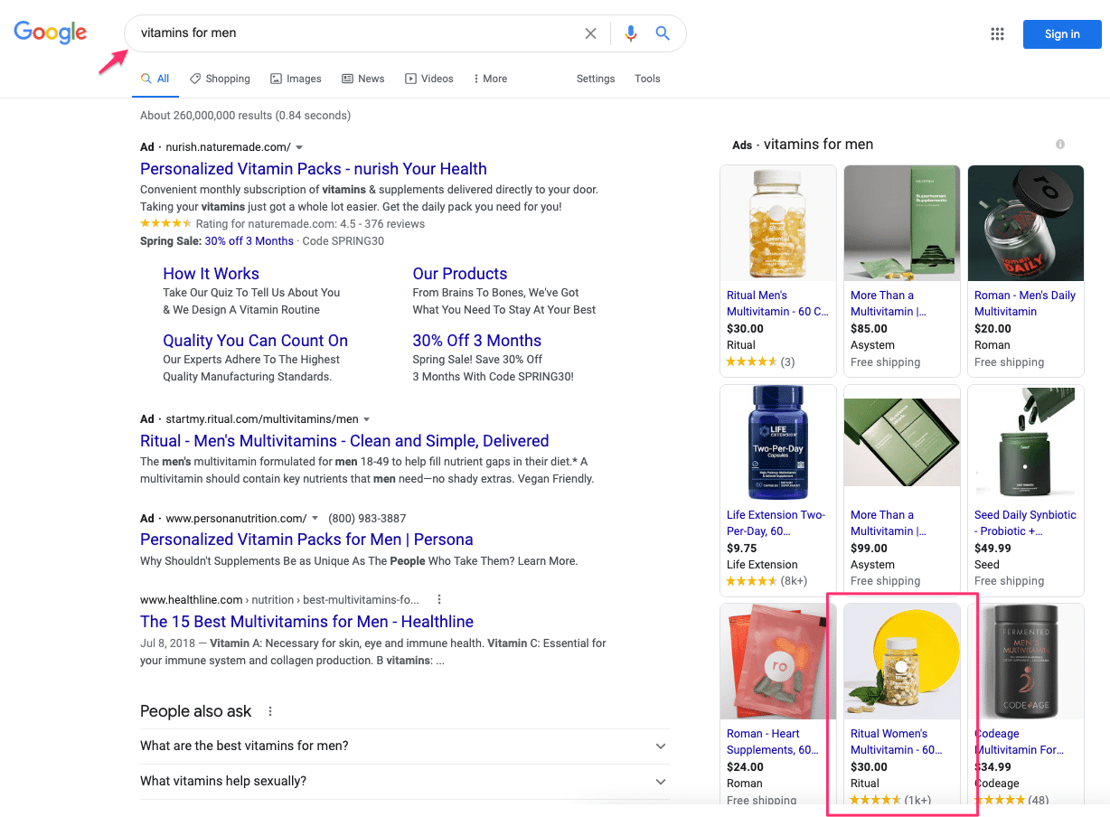Open the Videos tab
Viewport: 1110px width, 817px height.
[429, 79]
